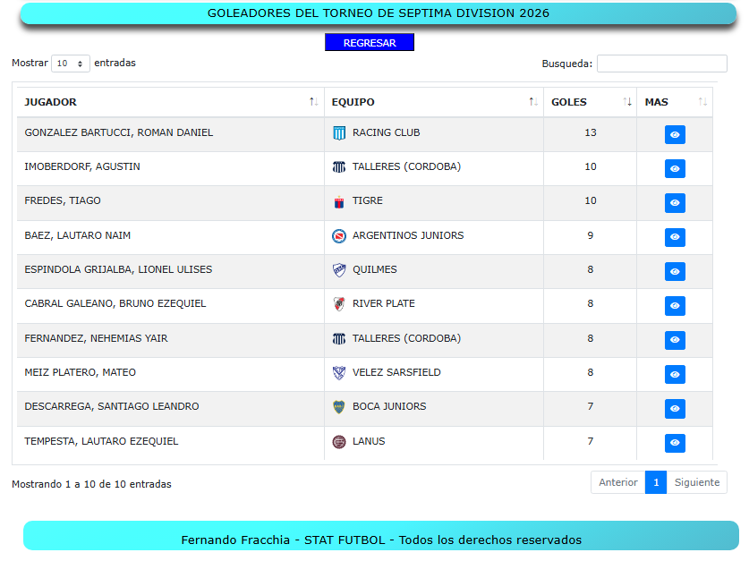Select TEMPESTA, LAUTARO EZEQUIEL name
This screenshot has width=749, height=561.
click(x=101, y=441)
